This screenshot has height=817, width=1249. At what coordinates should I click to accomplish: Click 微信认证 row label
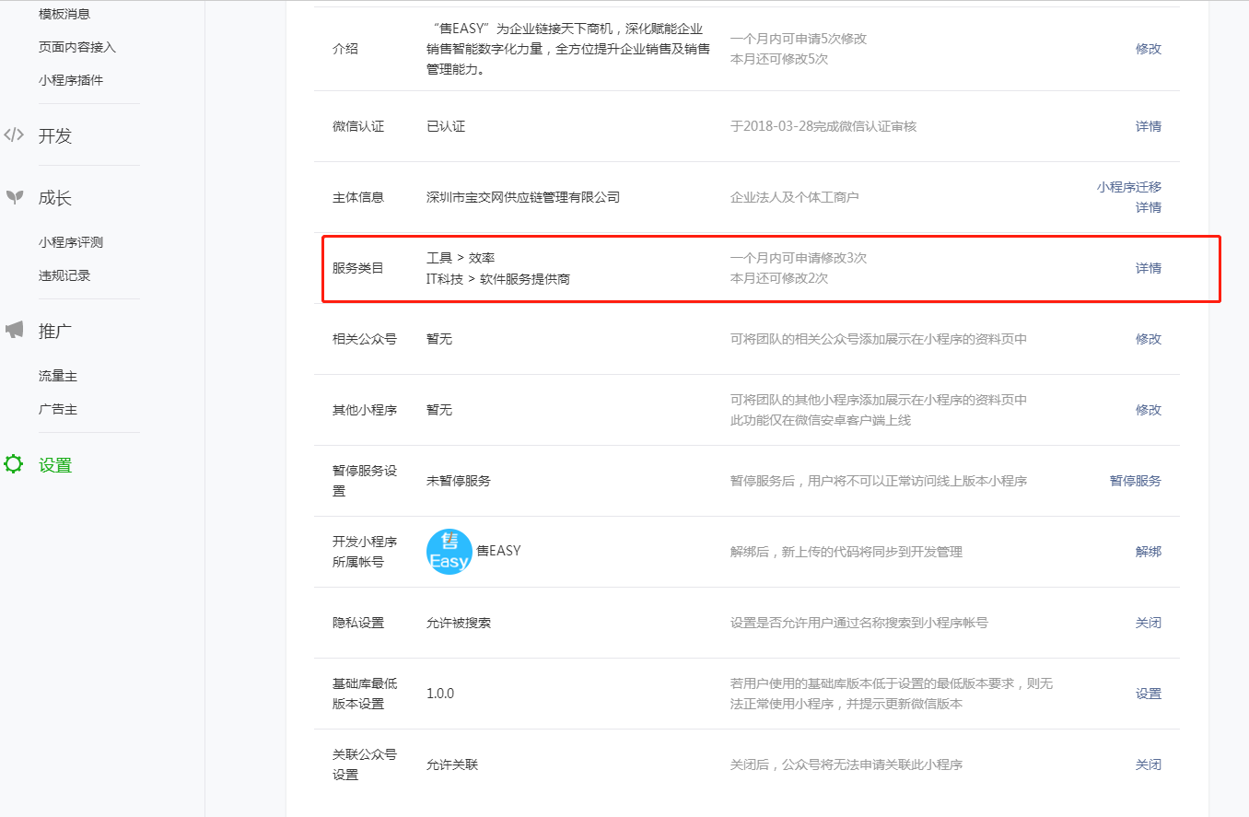pos(358,126)
